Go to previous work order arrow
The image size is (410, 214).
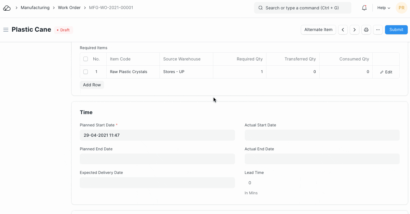[x=343, y=30]
